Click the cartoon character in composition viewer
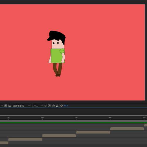 click(56, 54)
